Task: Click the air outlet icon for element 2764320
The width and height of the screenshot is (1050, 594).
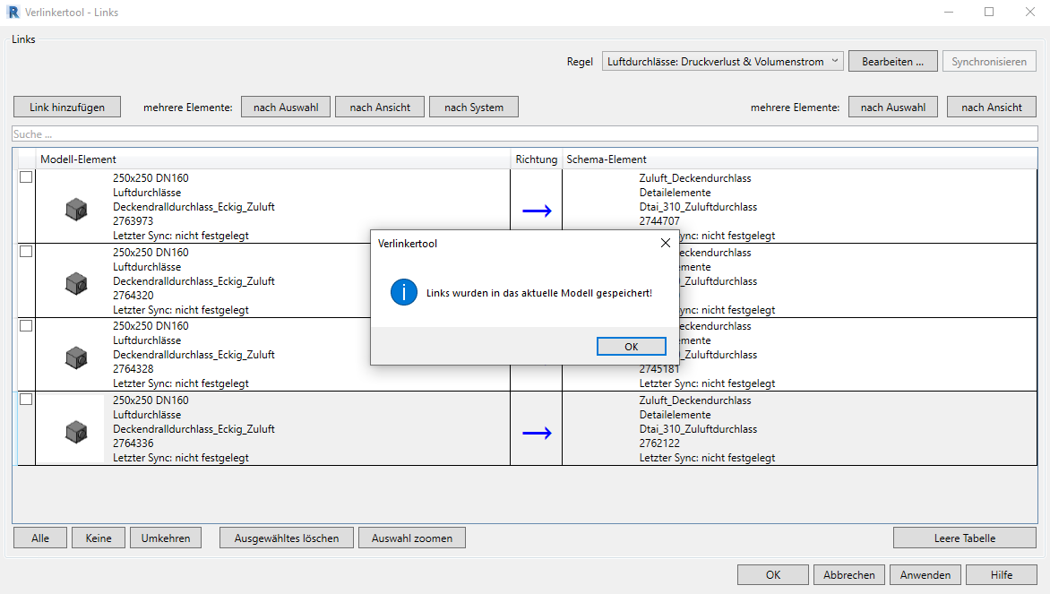Action: [x=76, y=284]
